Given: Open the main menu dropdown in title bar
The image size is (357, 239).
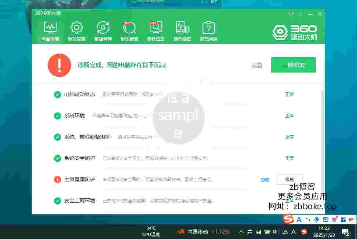Looking at the screenshot, I should click(x=300, y=14).
